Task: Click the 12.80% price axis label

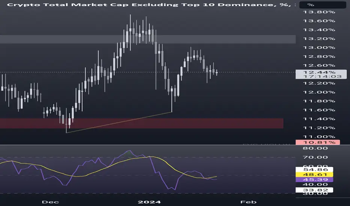Action: (319, 56)
